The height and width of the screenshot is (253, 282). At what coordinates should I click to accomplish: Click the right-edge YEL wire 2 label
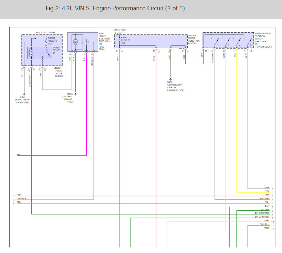click(x=267, y=191)
